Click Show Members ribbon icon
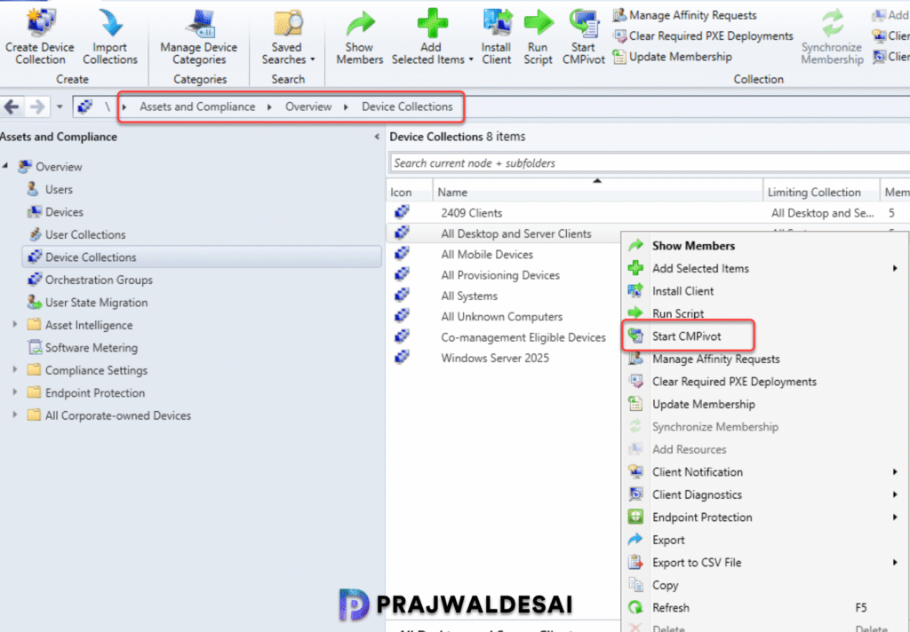The width and height of the screenshot is (910, 632). tap(359, 36)
